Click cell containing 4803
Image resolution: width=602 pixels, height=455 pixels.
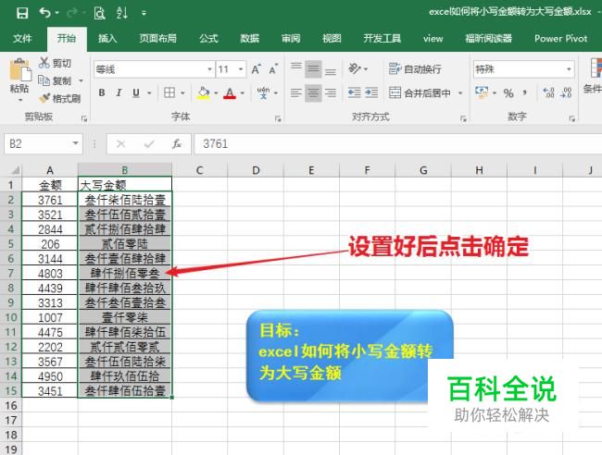50,274
